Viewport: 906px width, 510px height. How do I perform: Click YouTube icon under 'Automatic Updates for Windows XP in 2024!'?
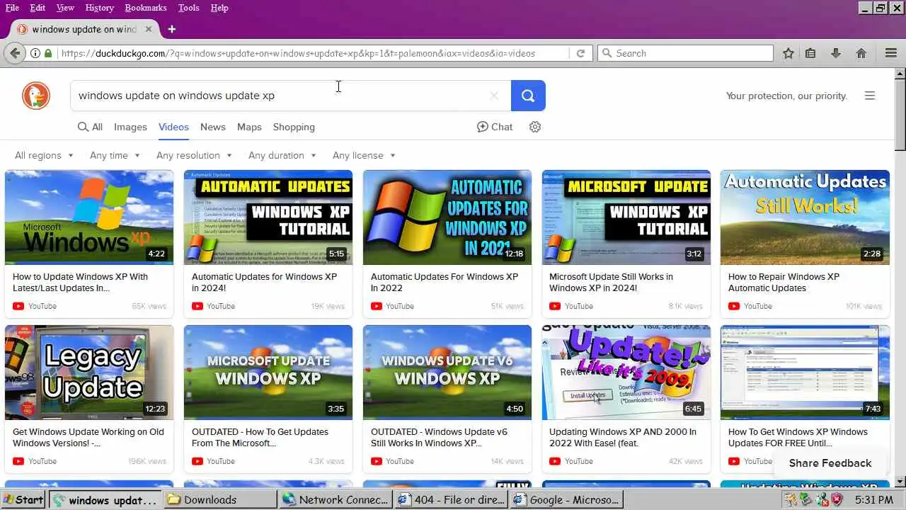click(197, 306)
